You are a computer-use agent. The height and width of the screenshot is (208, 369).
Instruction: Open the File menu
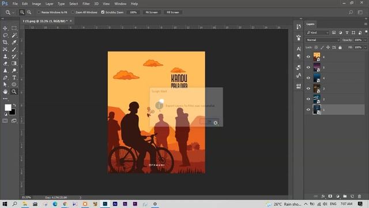point(15,4)
